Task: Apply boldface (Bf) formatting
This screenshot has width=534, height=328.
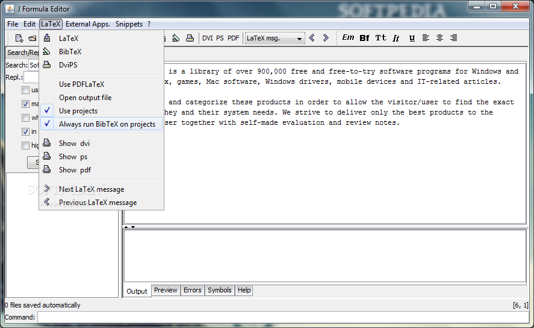Action: (x=364, y=38)
